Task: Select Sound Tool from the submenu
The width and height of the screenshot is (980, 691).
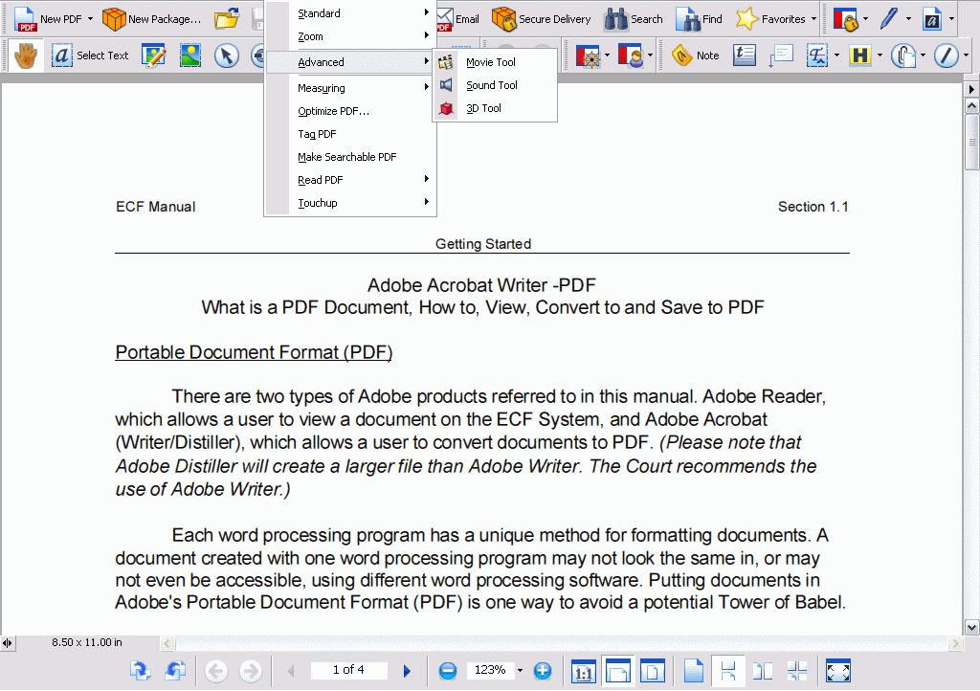Action: [495, 85]
